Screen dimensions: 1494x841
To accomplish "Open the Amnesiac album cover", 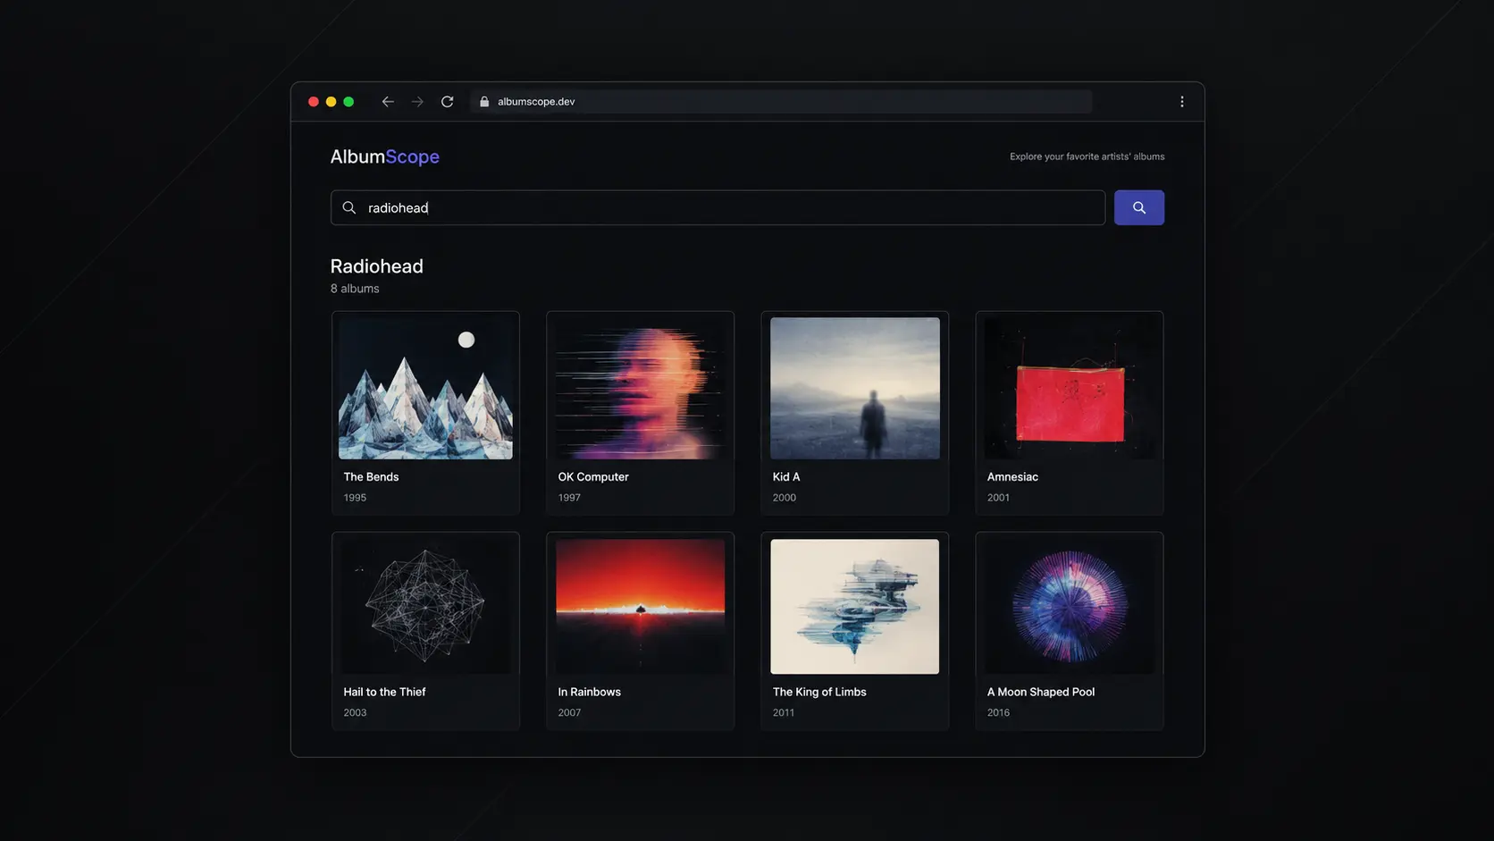I will tap(1070, 388).
